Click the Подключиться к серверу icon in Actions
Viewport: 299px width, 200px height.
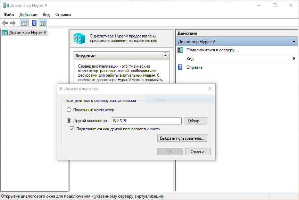click(x=180, y=50)
